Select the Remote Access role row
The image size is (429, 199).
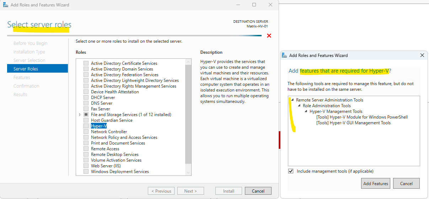point(105,149)
